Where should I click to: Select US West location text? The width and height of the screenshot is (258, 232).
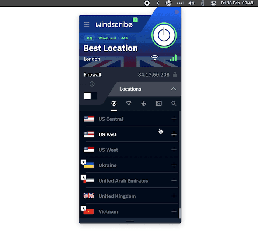point(108,150)
